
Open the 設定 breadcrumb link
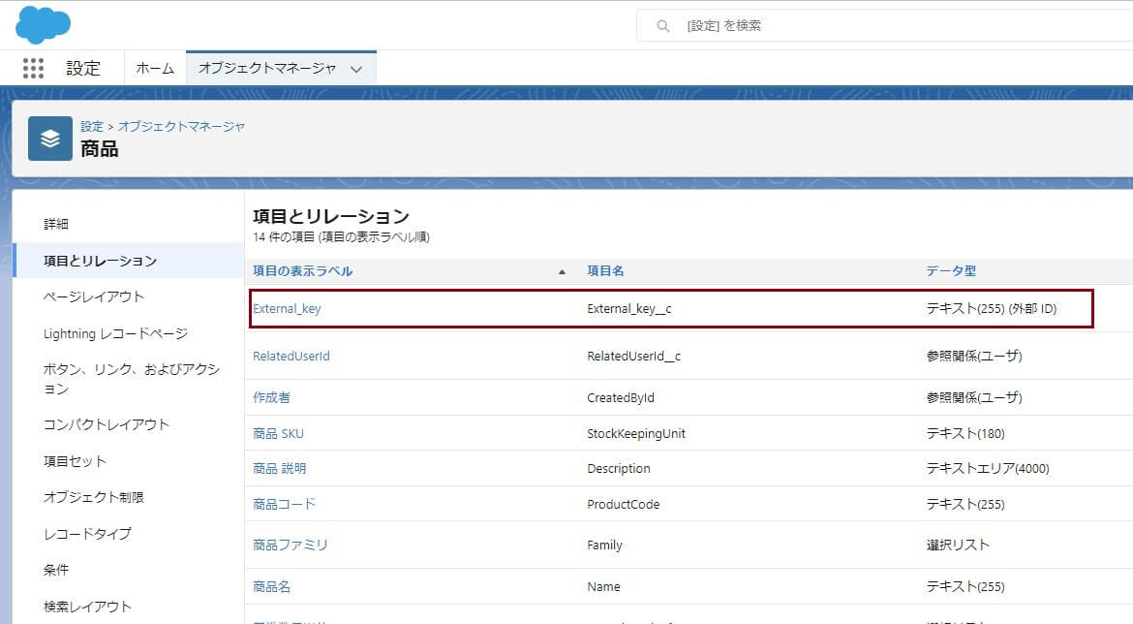(x=90, y=126)
